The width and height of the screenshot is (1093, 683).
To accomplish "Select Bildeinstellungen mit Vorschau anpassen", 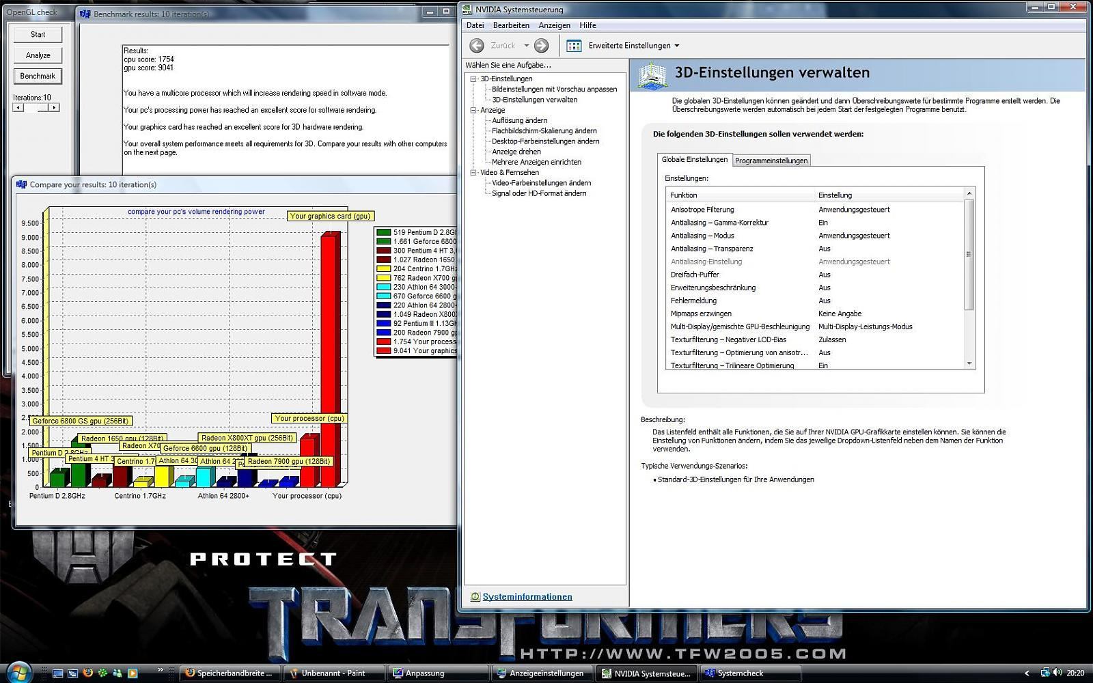I will point(554,89).
